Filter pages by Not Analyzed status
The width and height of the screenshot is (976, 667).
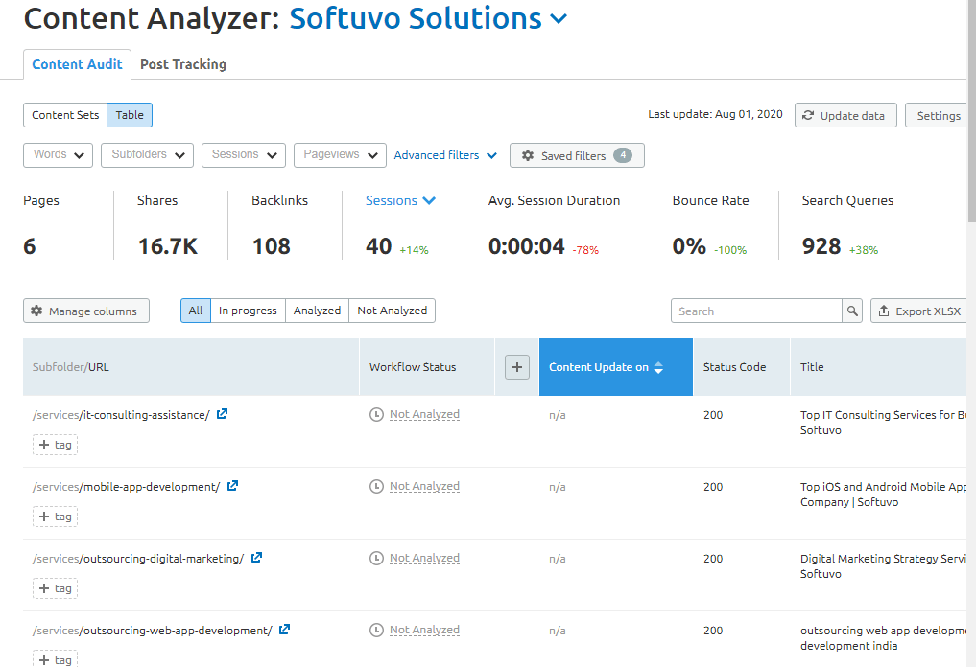[x=393, y=310]
